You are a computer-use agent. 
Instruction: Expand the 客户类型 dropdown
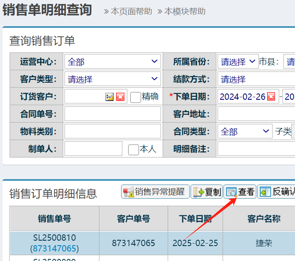(112, 79)
